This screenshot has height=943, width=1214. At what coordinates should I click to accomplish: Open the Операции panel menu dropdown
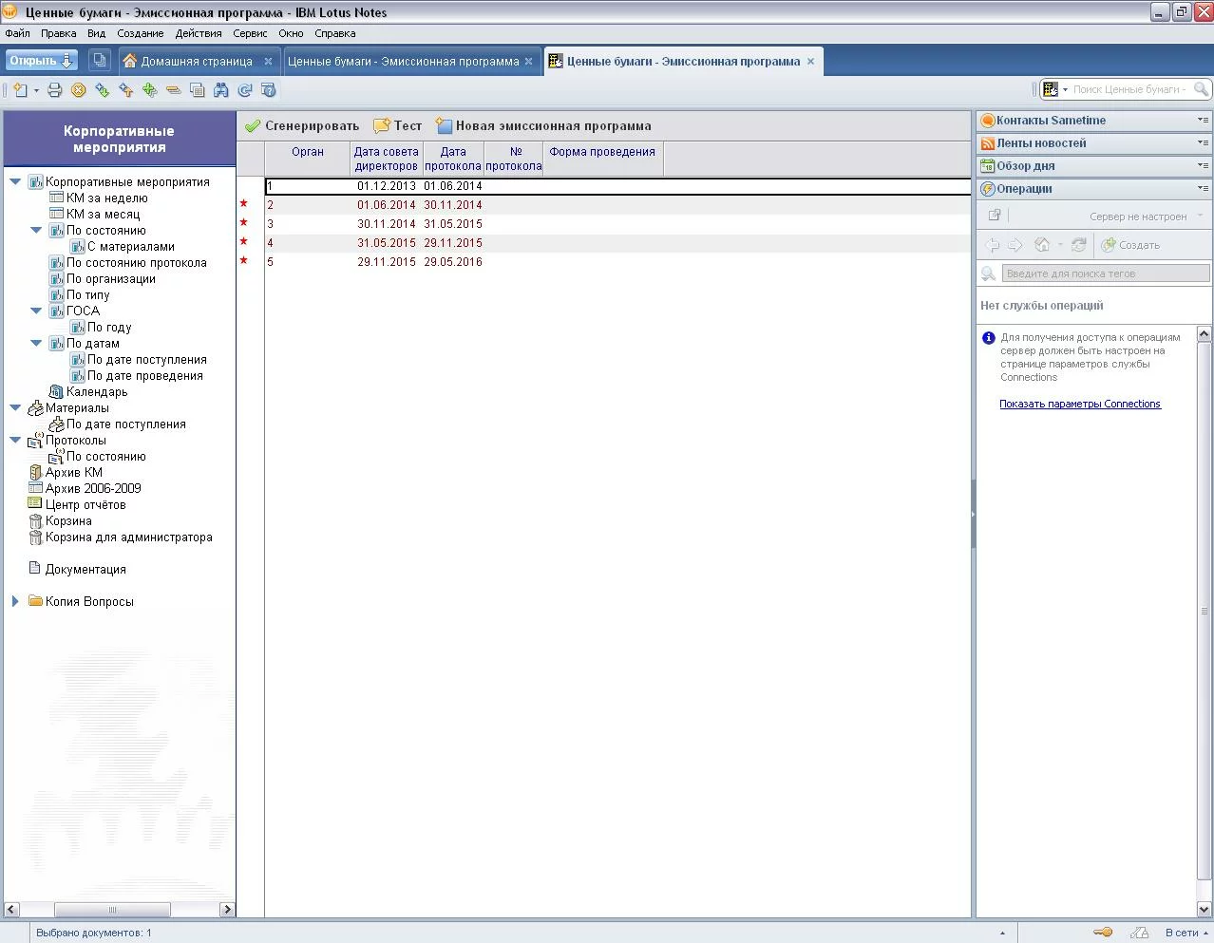click(x=1203, y=189)
